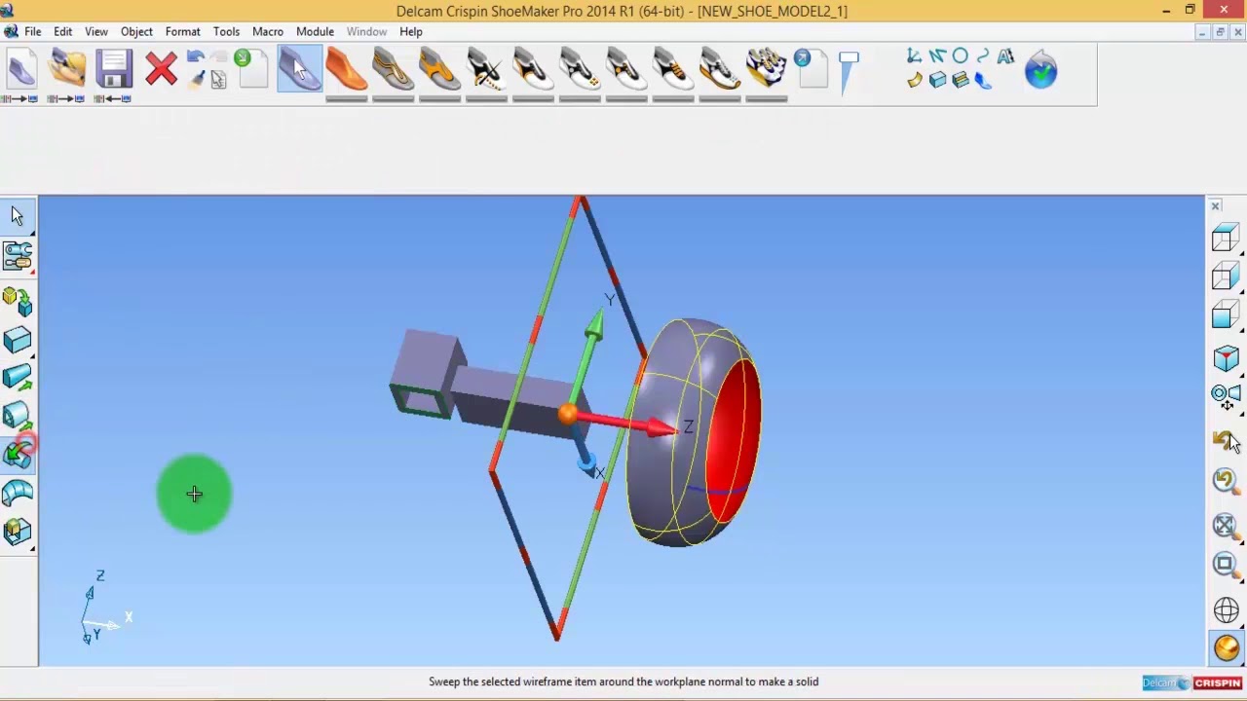Open the View menu
Image resolution: width=1247 pixels, height=701 pixels.
click(x=95, y=31)
